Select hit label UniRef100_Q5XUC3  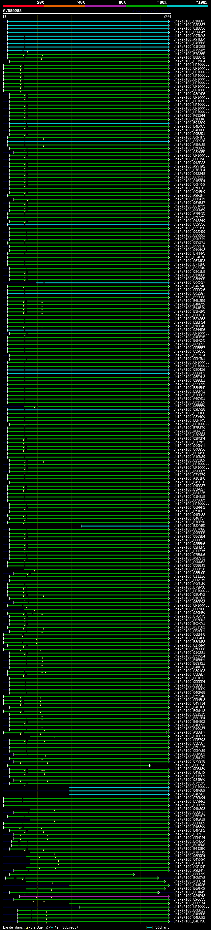click(x=189, y=511)
